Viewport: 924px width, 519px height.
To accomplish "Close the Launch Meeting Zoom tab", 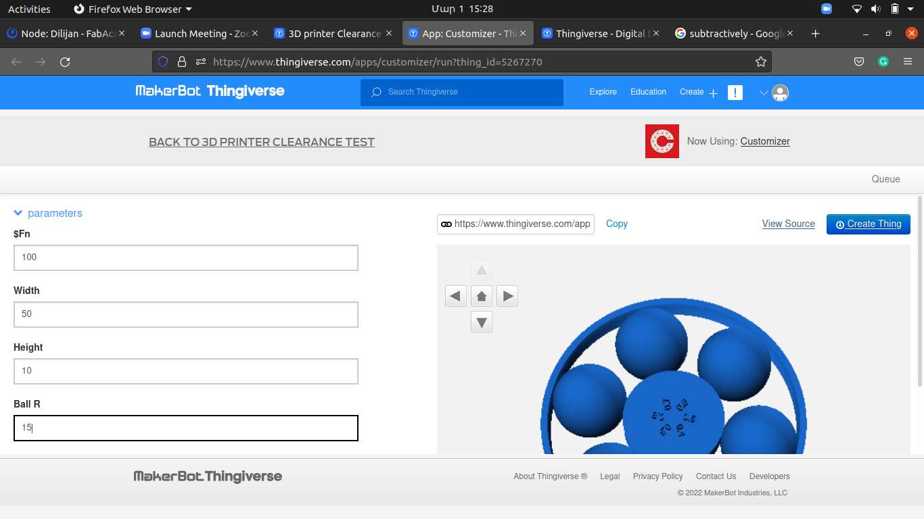I will [255, 33].
